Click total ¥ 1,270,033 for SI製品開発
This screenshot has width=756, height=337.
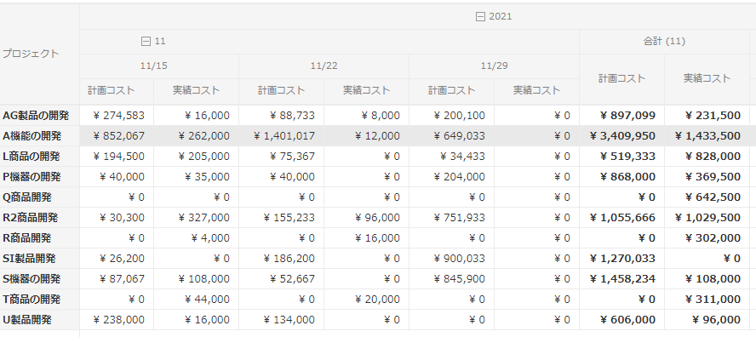coord(622,259)
